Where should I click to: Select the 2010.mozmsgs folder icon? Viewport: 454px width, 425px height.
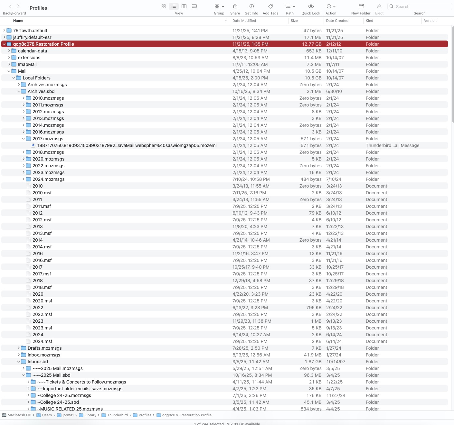click(x=28, y=98)
